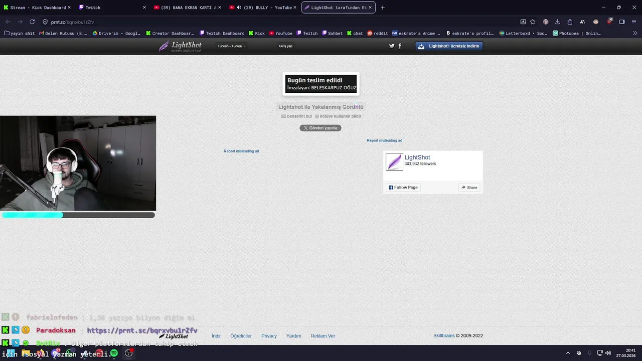Click the install-app icon in address bar
The width and height of the screenshot is (642, 361).
tap(523, 22)
